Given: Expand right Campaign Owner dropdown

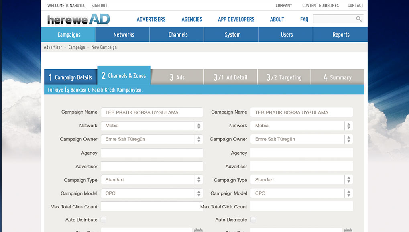Looking at the screenshot, I should (x=302, y=139).
